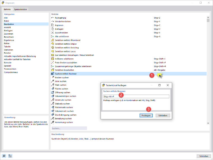Click the Volumenkörper suchen icon

click(x=53, y=96)
